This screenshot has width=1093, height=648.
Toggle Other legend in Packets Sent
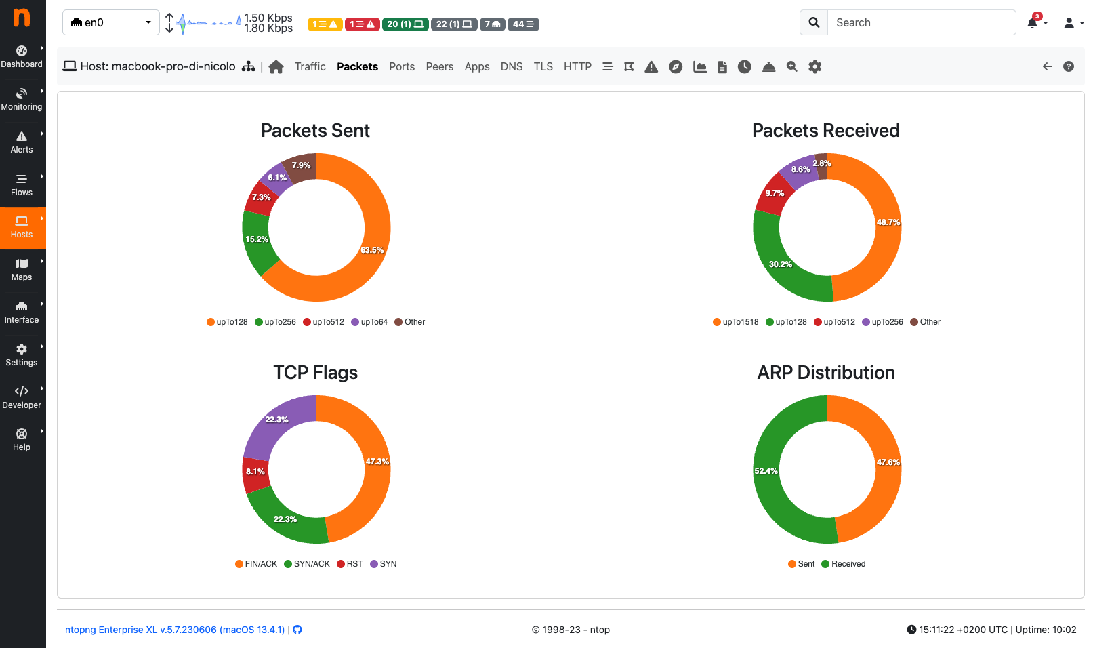click(x=410, y=322)
